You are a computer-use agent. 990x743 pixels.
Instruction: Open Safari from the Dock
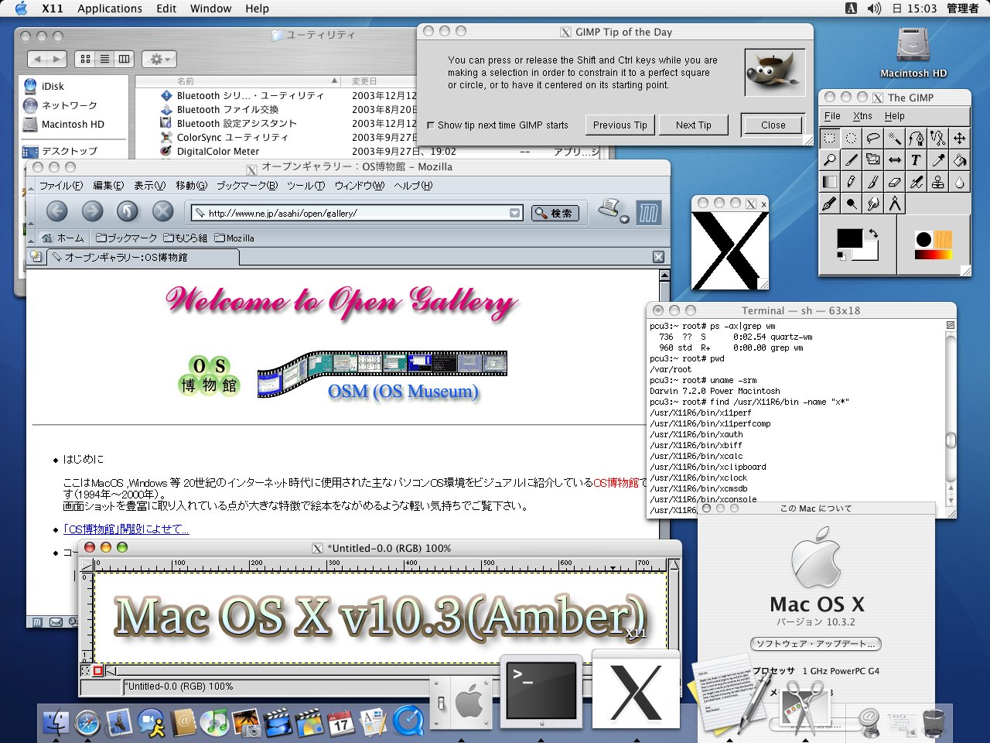point(87,723)
